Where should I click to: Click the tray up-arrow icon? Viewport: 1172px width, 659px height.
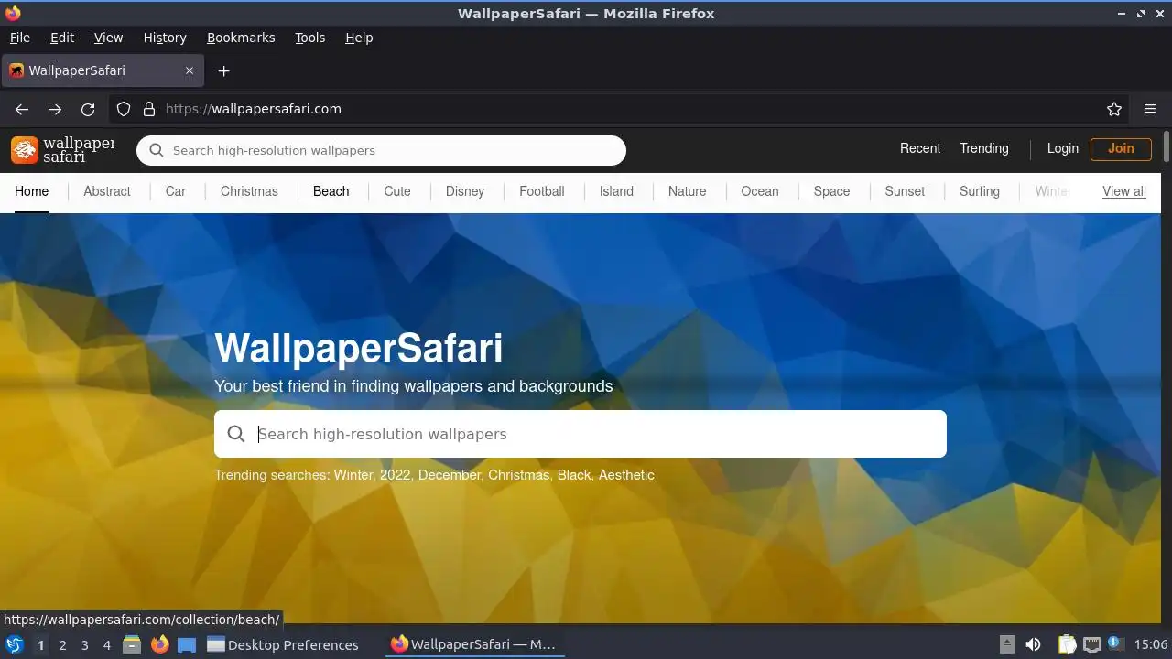coord(1007,644)
